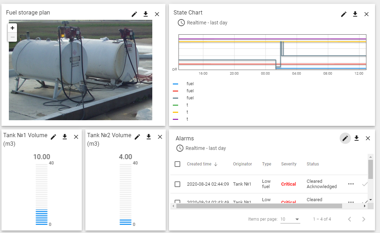This screenshot has width=380, height=233.
Task: Select the 02:44:09 alarm row checkbox
Action: [178, 184]
